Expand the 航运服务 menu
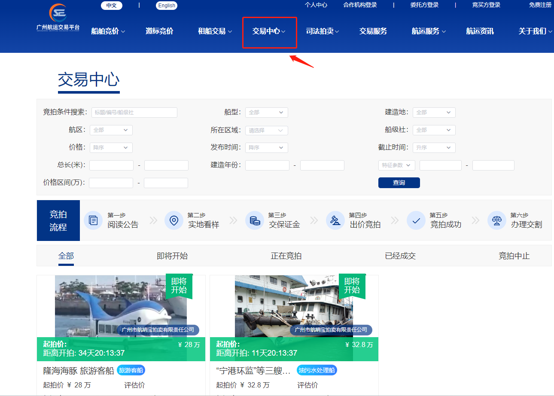This screenshot has height=396, width=554. pos(429,31)
